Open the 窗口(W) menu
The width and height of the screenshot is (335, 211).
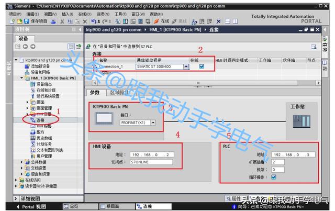click(x=138, y=14)
